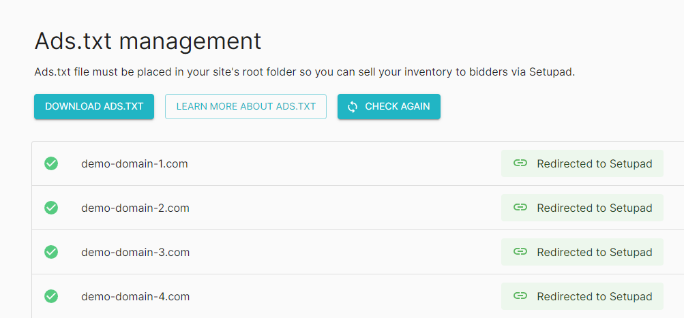The height and width of the screenshot is (318, 684).
Task: Select the demo-domain-2.com entry
Action: coord(135,208)
